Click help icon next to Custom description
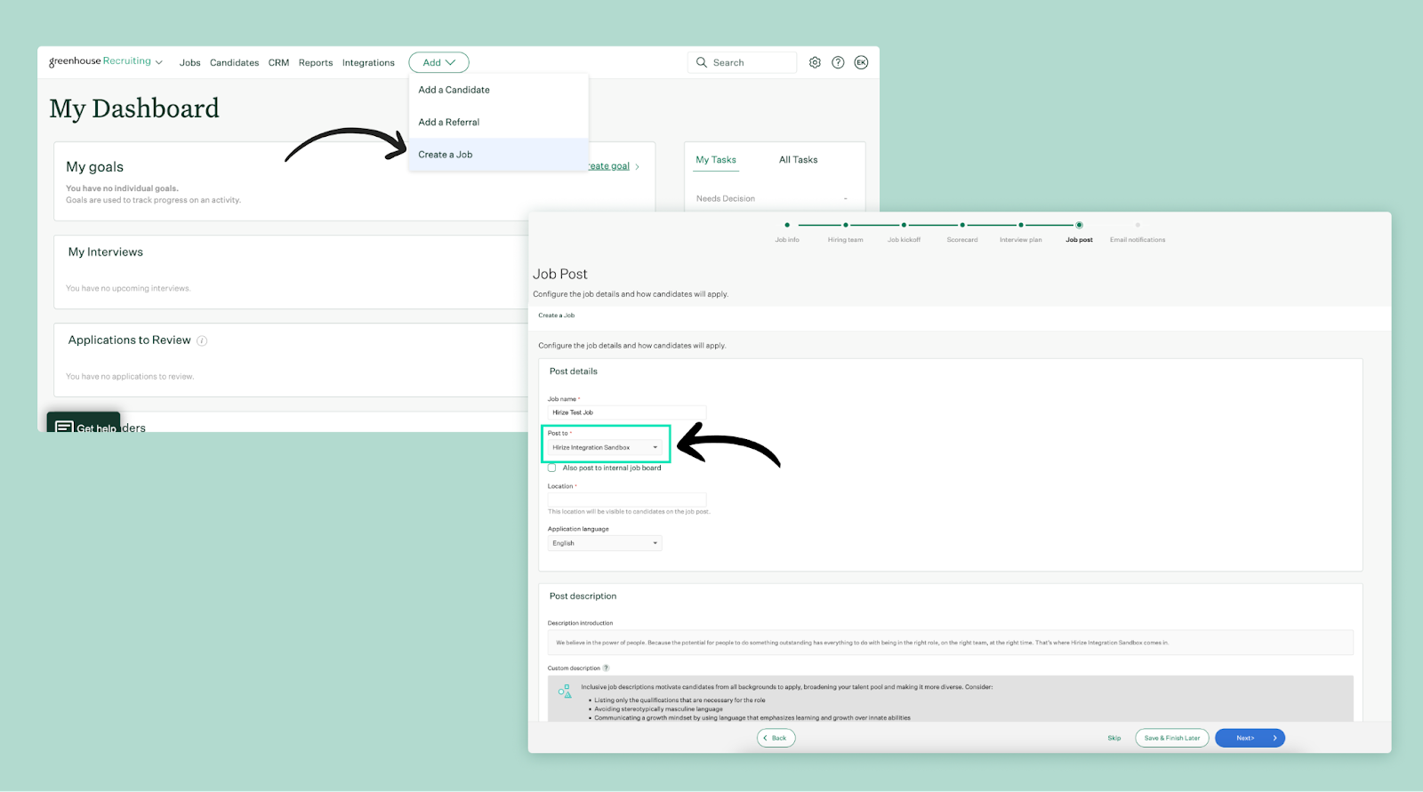This screenshot has height=792, width=1423. tap(607, 668)
